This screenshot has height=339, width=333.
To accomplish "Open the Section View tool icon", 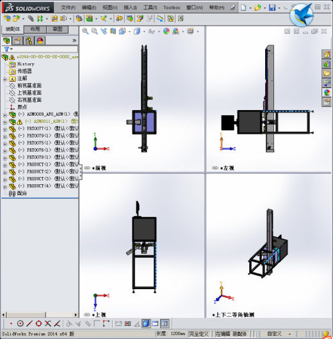I will tap(113, 31).
